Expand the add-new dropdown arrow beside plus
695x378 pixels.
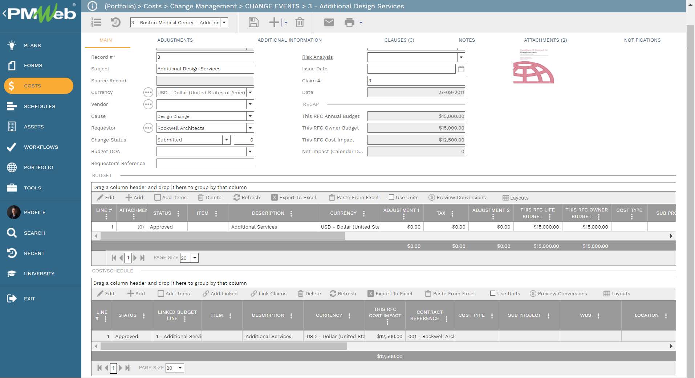click(x=286, y=22)
